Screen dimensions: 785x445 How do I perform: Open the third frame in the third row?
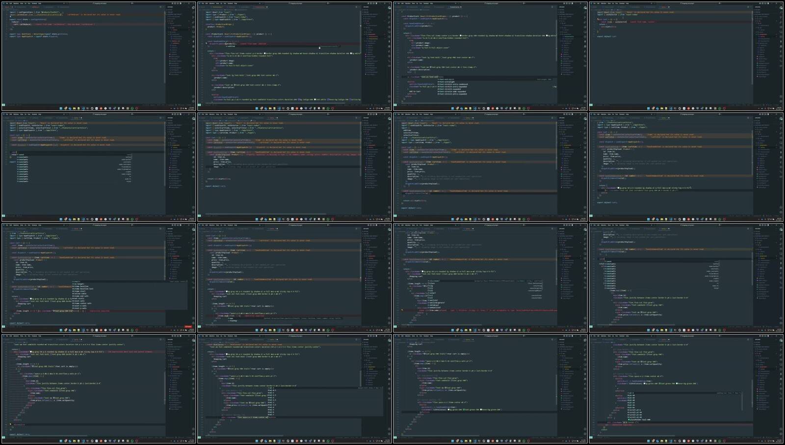(490, 278)
